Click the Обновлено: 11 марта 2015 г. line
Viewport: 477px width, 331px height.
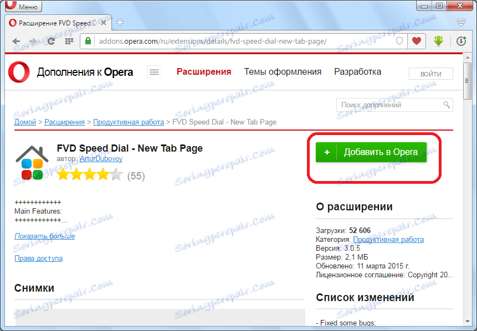pos(363,266)
